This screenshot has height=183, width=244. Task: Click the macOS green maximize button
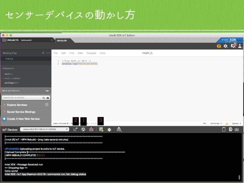point(11,35)
